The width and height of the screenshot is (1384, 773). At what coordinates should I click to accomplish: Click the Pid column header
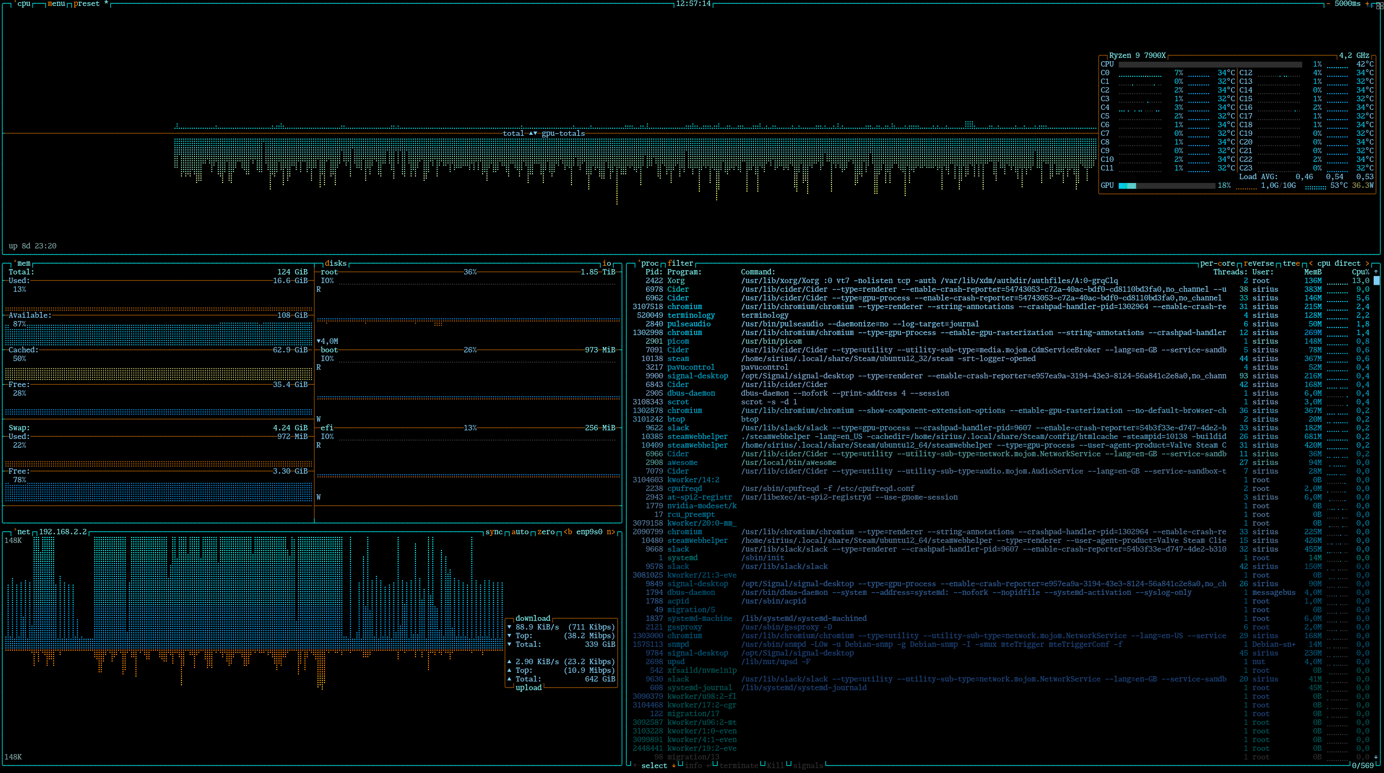click(x=654, y=272)
